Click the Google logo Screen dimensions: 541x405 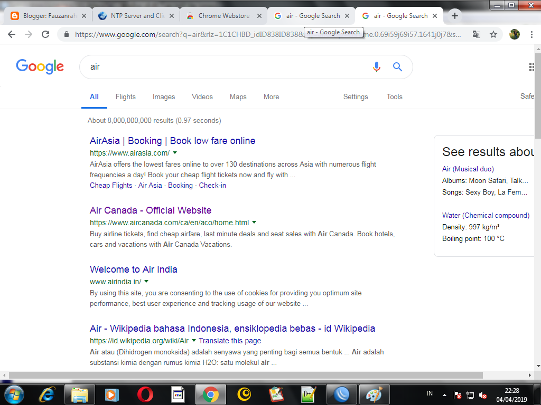(x=40, y=66)
